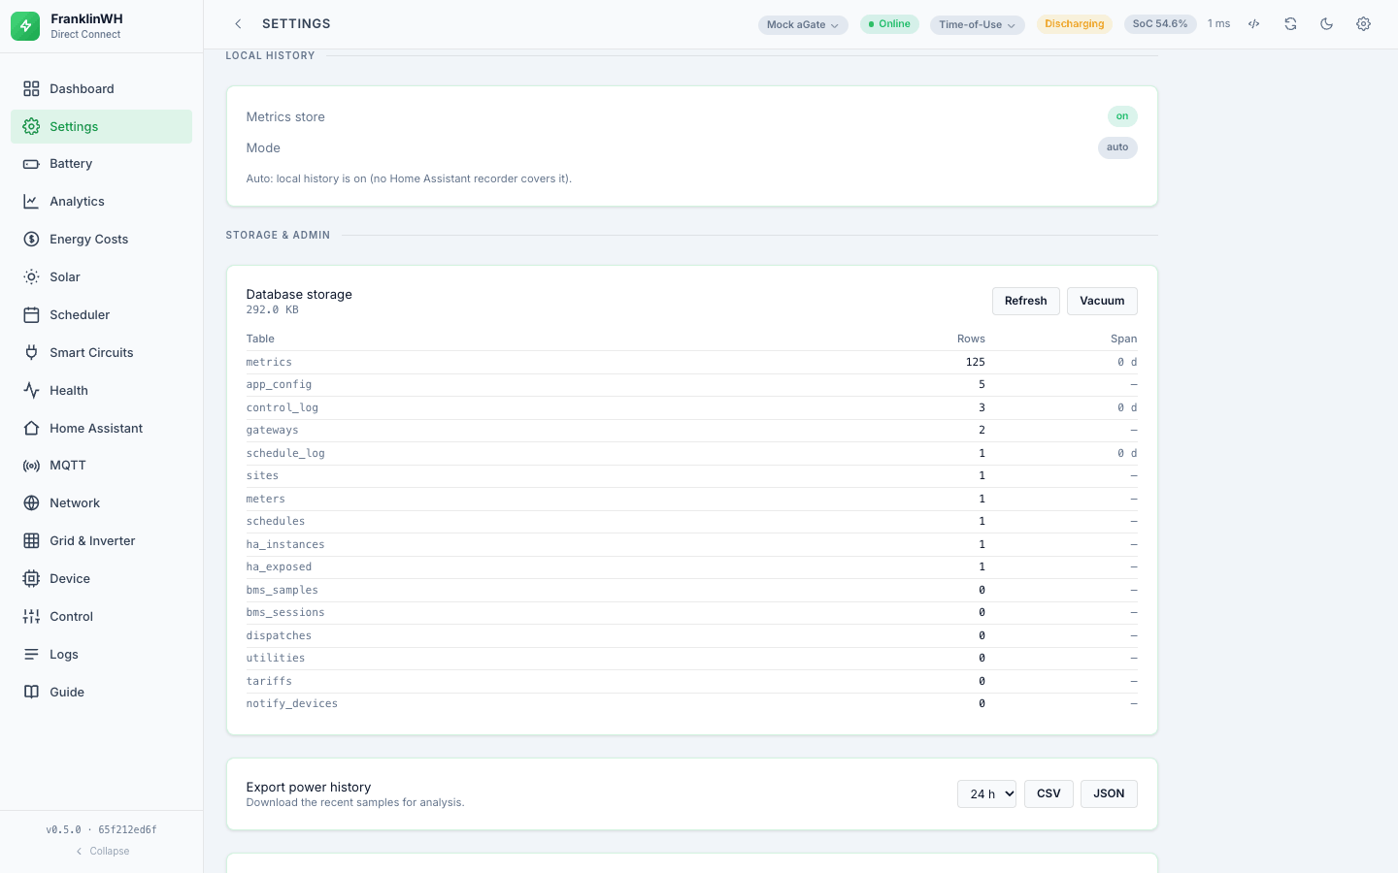The height and width of the screenshot is (873, 1398).
Task: Click the Metrics store "on" badge
Action: [1122, 116]
